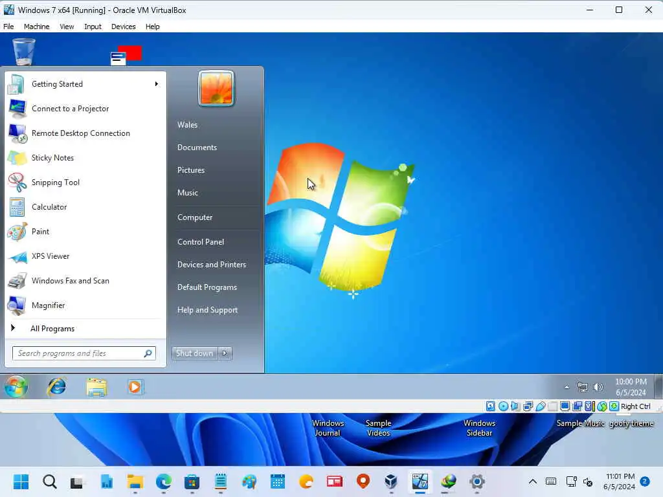The image size is (663, 497).
Task: Click VirtualBox audio indicator
Action: click(x=515, y=406)
